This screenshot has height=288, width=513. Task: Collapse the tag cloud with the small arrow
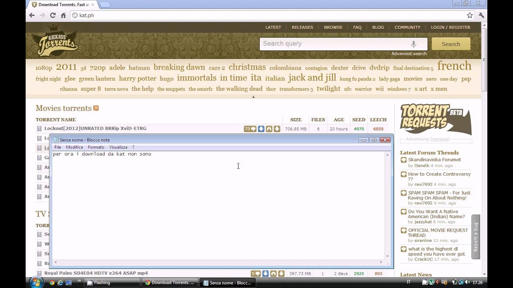pyautogui.click(x=253, y=97)
